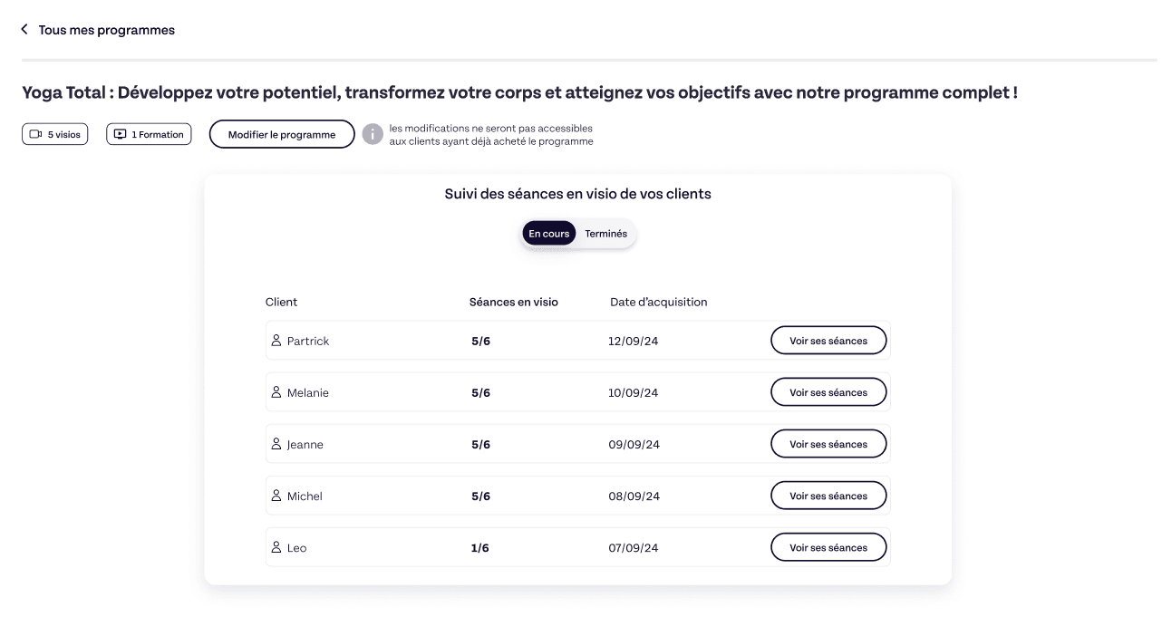Select the En cours tab

(x=549, y=234)
